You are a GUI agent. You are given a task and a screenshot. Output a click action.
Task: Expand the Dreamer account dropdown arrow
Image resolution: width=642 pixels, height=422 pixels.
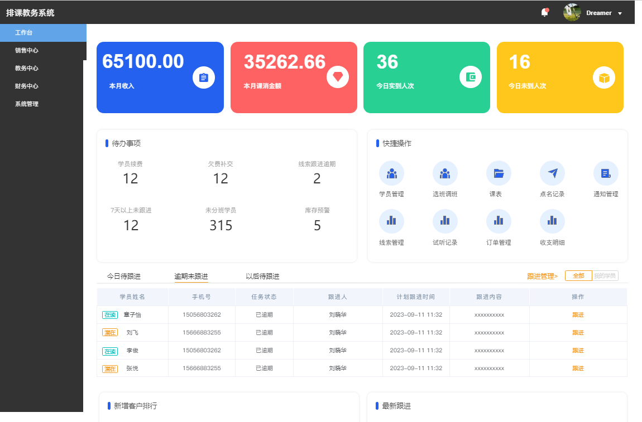click(620, 13)
